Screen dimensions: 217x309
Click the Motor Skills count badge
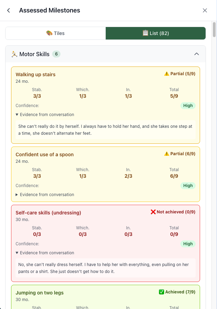click(56, 54)
